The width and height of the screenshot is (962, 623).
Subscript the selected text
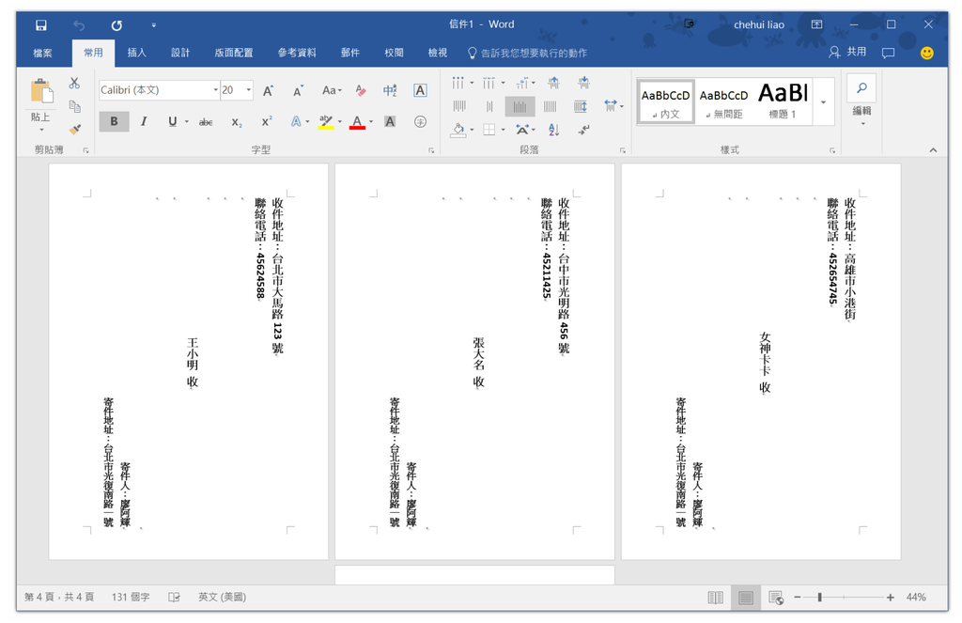point(236,121)
